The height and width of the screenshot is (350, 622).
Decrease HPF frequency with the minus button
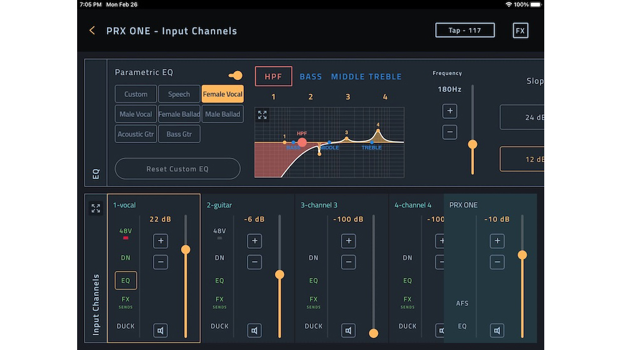[x=450, y=132]
